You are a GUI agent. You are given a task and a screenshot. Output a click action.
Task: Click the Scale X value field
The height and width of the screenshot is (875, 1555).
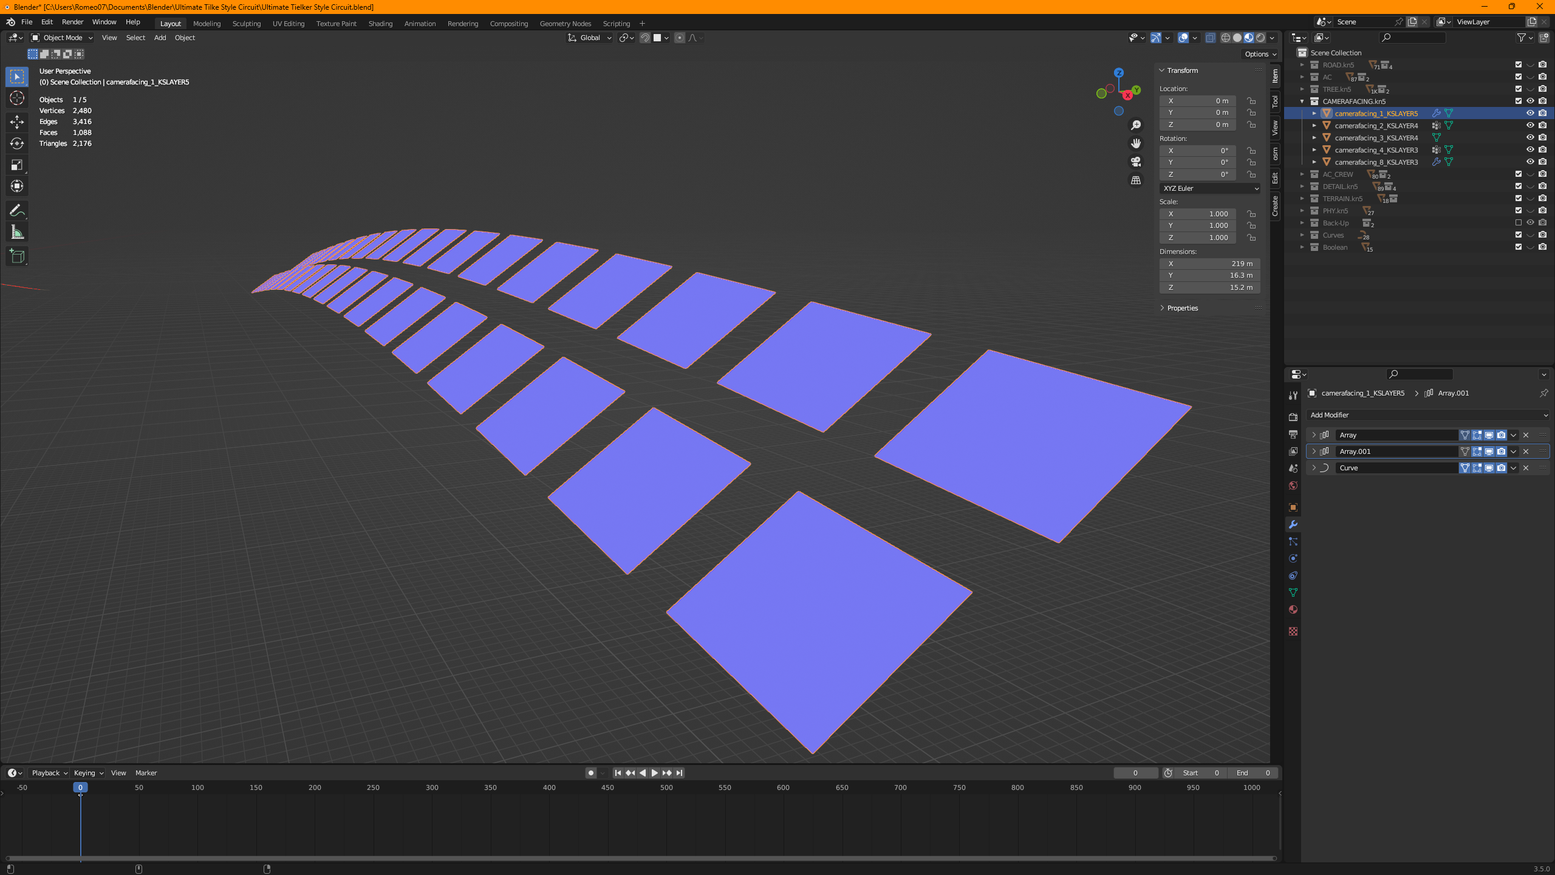(1198, 214)
